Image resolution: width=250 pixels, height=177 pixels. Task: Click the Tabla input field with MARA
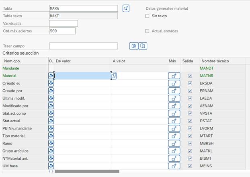click(83, 8)
